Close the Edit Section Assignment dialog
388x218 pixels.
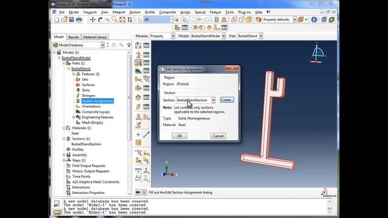coord(232,68)
